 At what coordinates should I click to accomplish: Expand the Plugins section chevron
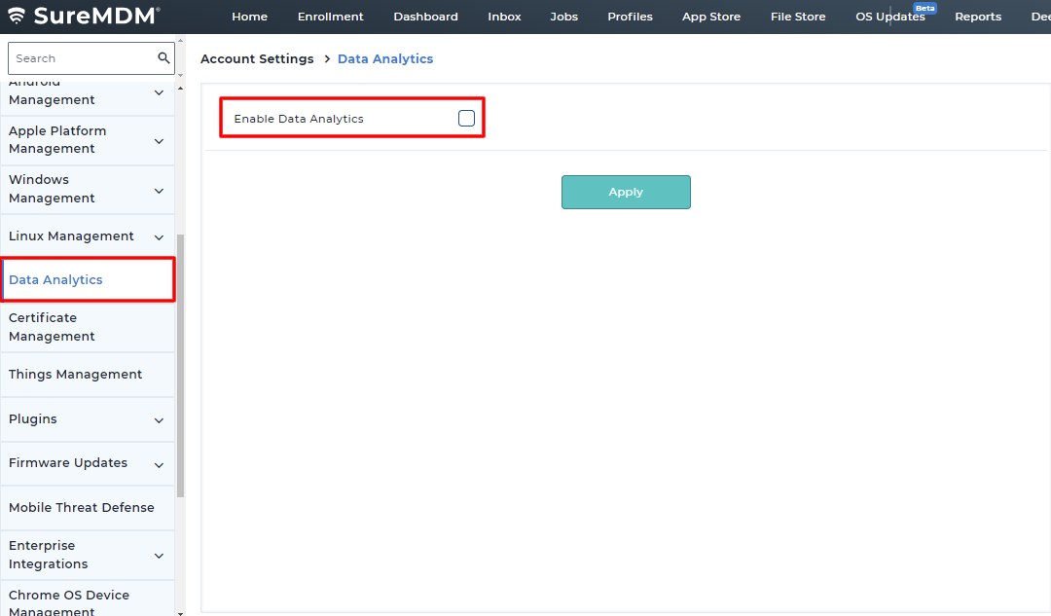point(159,420)
